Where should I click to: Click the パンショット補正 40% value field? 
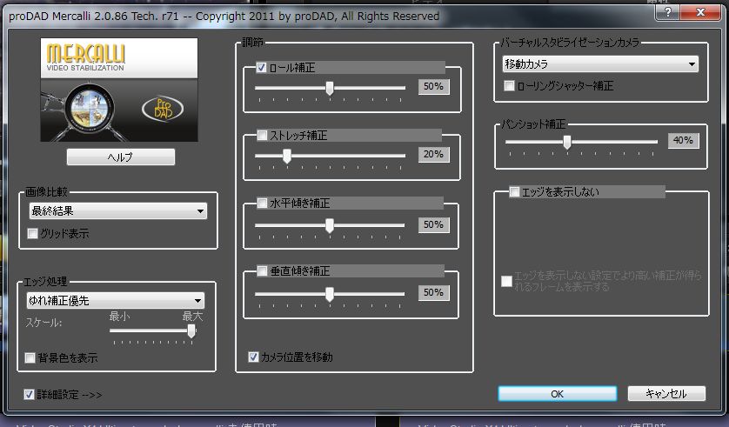click(x=684, y=140)
